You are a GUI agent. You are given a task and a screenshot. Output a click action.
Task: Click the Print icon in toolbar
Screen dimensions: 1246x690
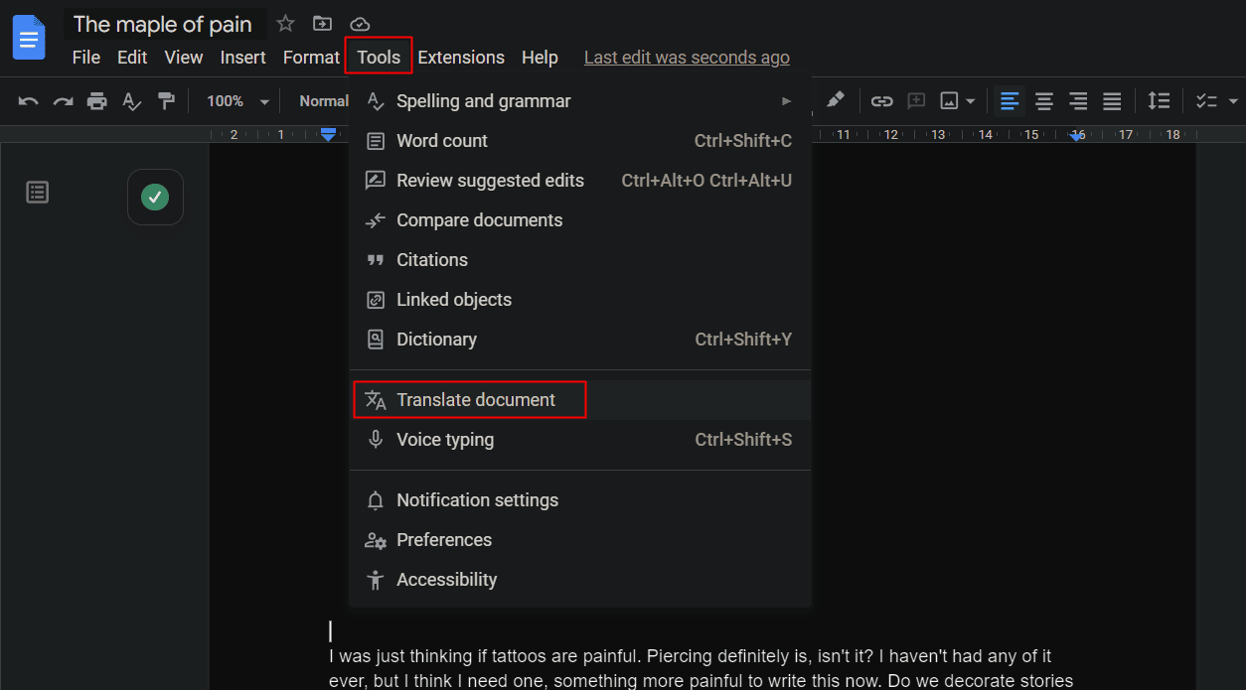(x=96, y=101)
